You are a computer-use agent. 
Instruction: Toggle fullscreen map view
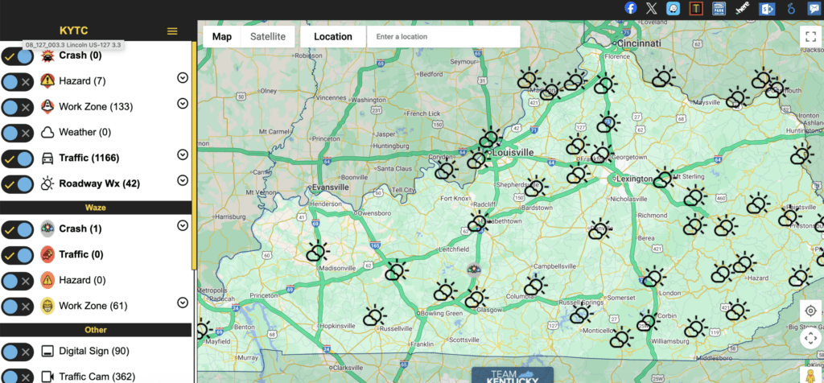click(810, 36)
